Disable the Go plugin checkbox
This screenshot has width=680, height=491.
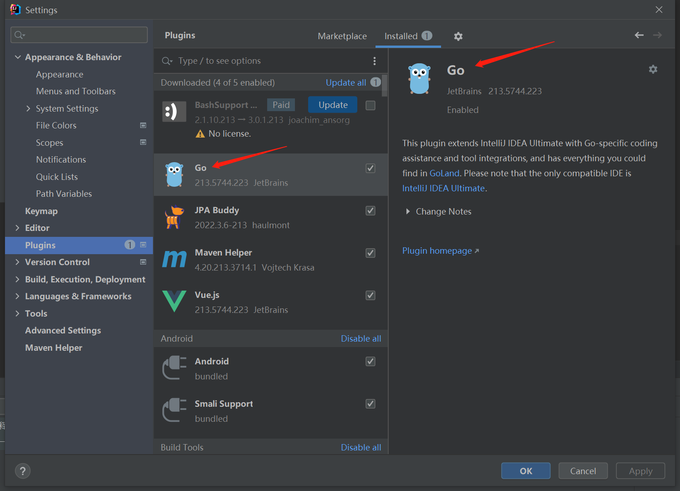click(x=370, y=169)
